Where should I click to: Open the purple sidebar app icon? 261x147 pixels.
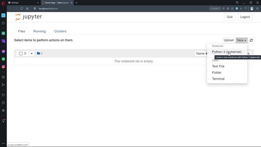(x=3, y=41)
